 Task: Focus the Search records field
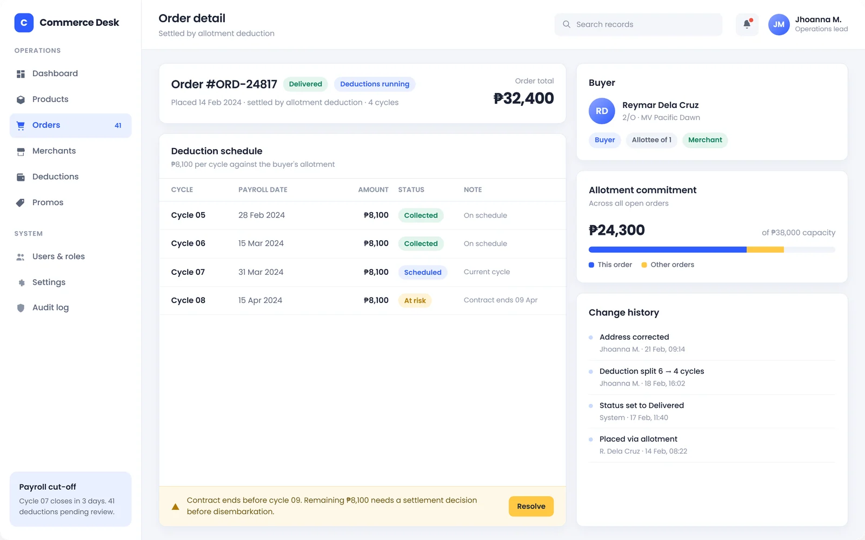(638, 24)
